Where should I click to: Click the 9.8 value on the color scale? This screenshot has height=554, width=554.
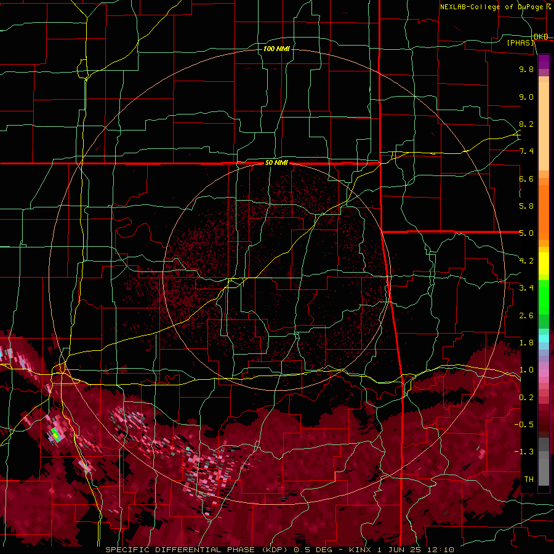tap(526, 70)
